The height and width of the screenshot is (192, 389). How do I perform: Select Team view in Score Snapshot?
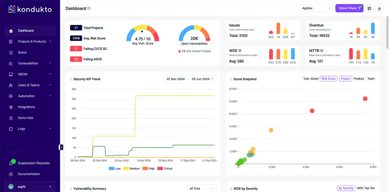point(371,79)
